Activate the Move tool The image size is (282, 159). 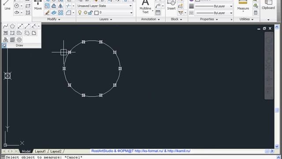38,5
